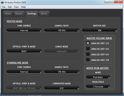Image resolution: width=124 pixels, height=96 pixels.
Task: Open the Buffer Size 256 dropdown
Action: [x=99, y=30]
